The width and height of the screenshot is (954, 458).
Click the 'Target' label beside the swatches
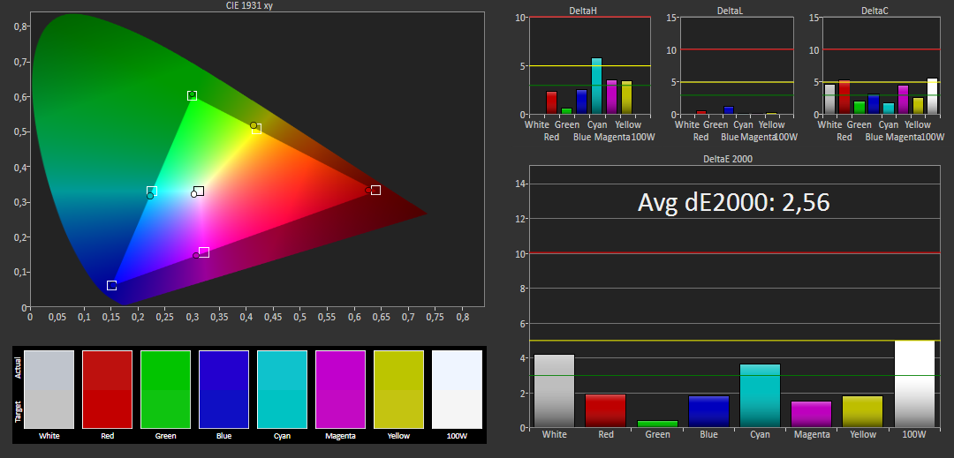tap(17, 411)
